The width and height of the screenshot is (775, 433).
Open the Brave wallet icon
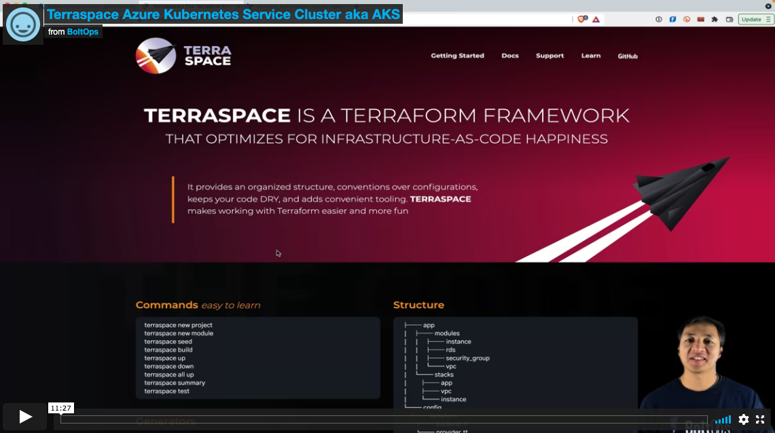click(729, 19)
